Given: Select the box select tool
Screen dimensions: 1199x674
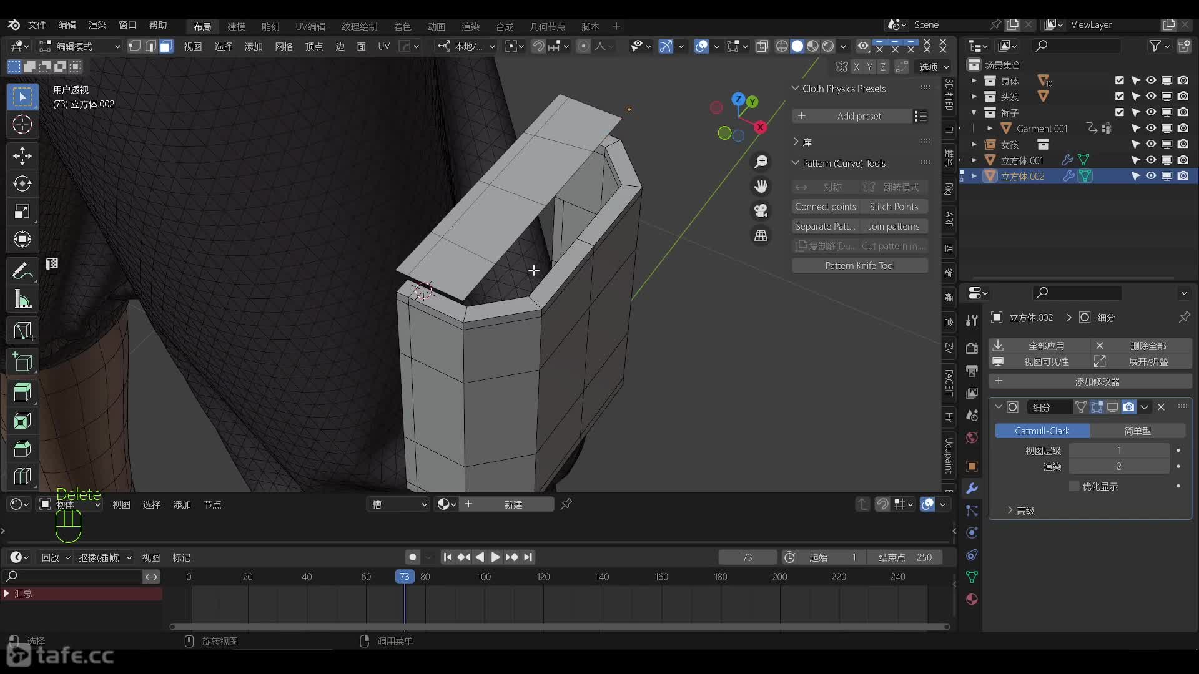Looking at the screenshot, I should tap(22, 97).
